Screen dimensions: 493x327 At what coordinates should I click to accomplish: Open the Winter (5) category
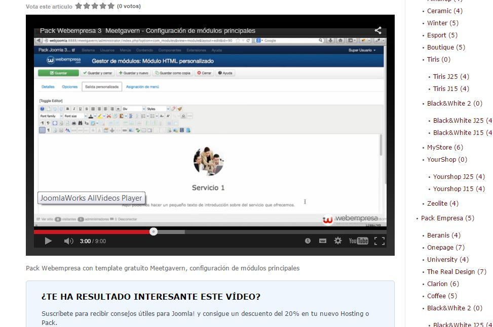443,23
